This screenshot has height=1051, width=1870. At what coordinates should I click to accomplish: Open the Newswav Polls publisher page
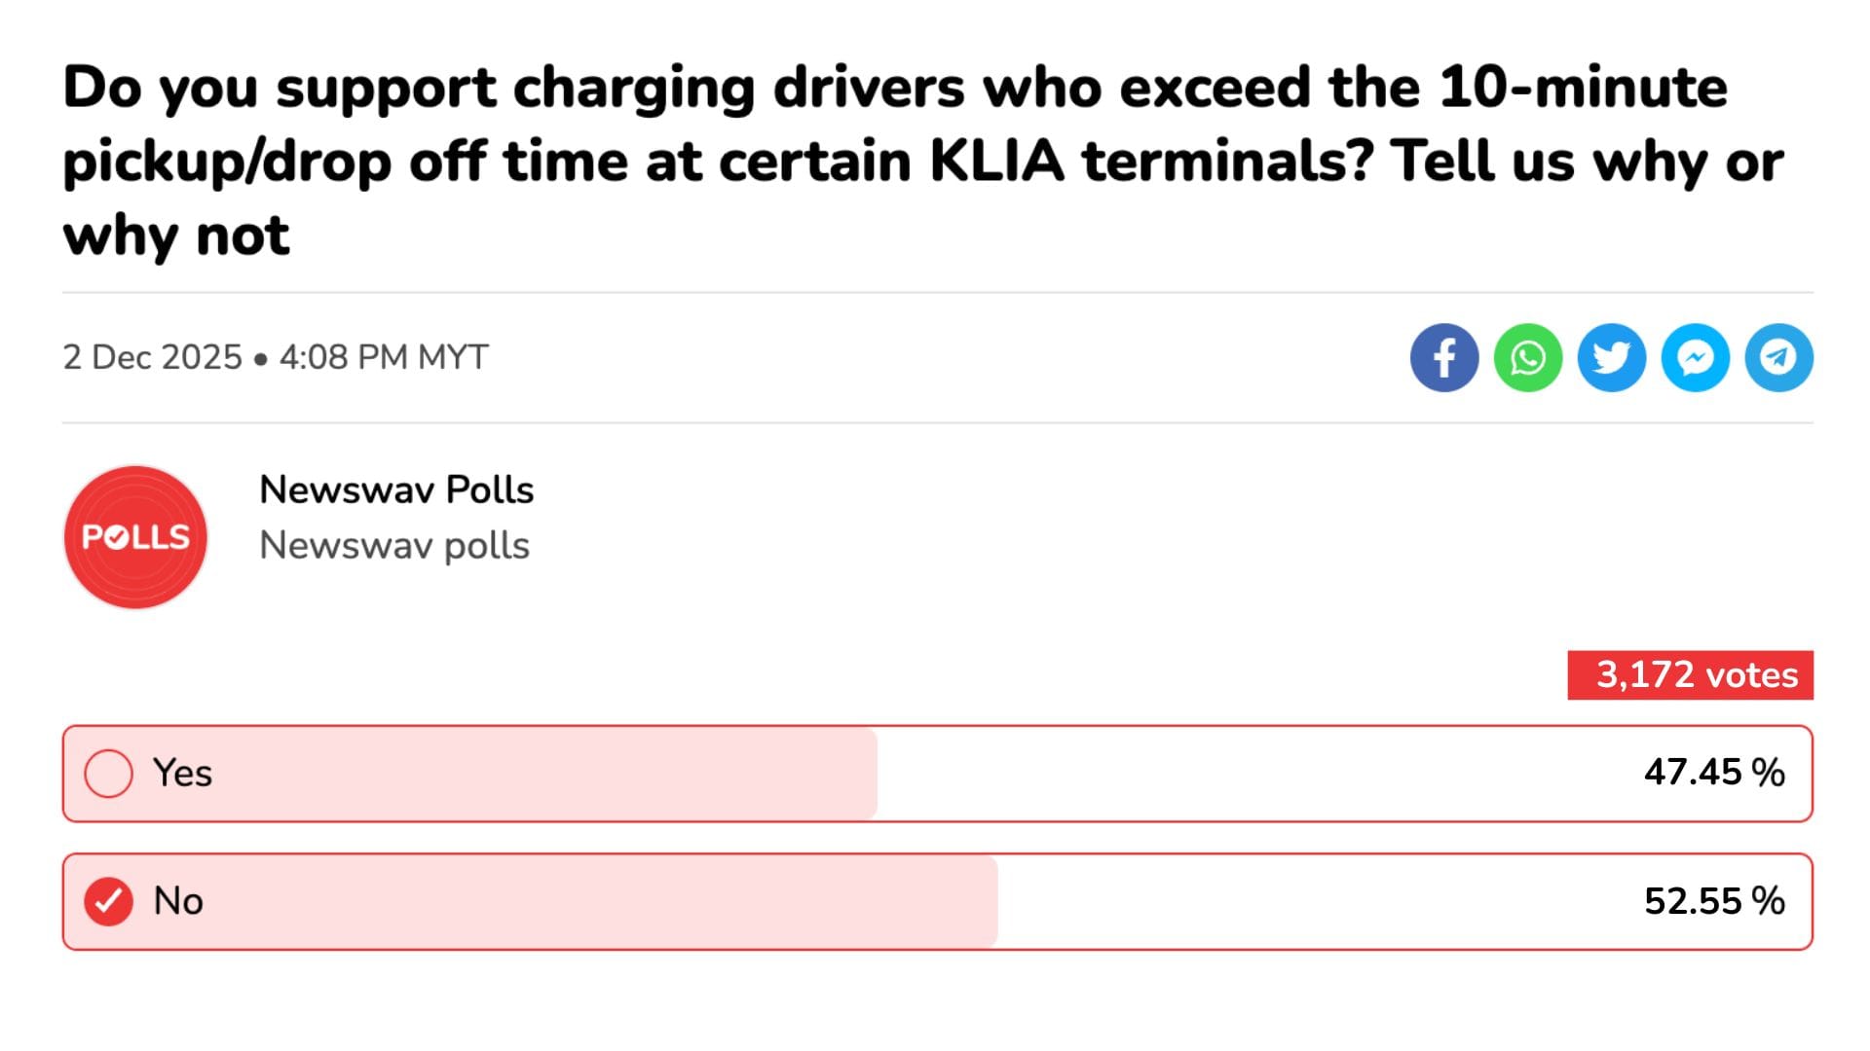(x=396, y=489)
